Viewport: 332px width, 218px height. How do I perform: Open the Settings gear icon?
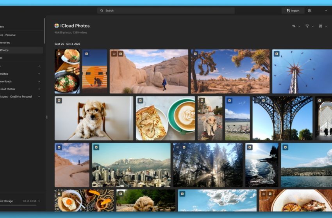click(x=309, y=11)
